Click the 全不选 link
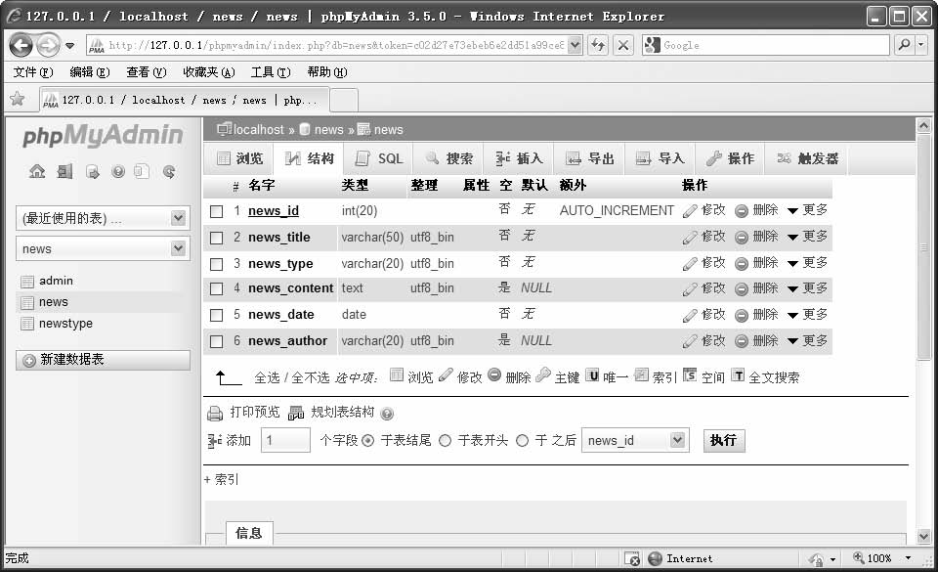 tap(311, 377)
